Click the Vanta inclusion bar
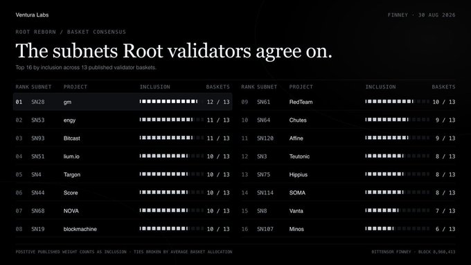The image size is (471, 265). click(x=398, y=210)
